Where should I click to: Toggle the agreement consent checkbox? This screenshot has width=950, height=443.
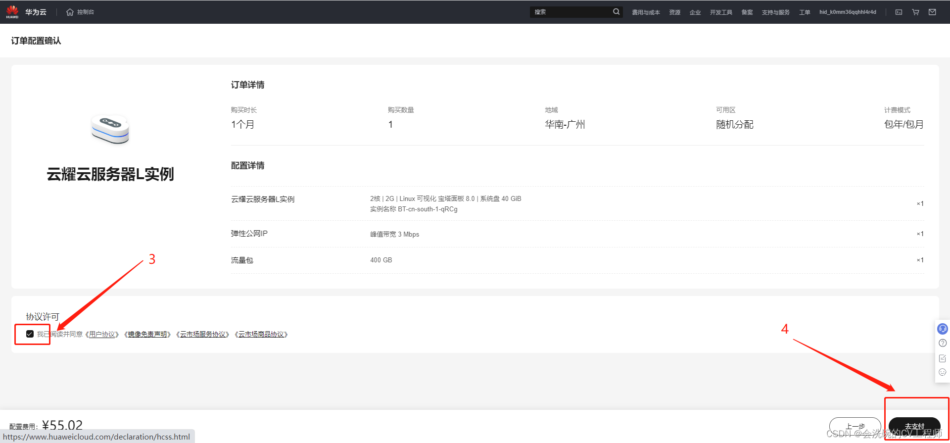tap(30, 334)
